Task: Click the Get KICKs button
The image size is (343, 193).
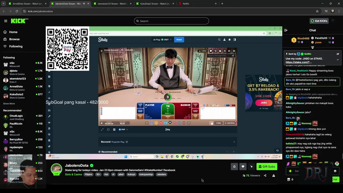Action: 319,21
